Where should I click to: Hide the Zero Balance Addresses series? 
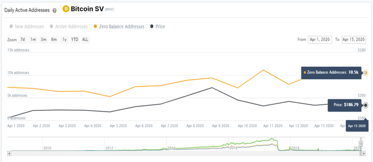click(x=119, y=27)
